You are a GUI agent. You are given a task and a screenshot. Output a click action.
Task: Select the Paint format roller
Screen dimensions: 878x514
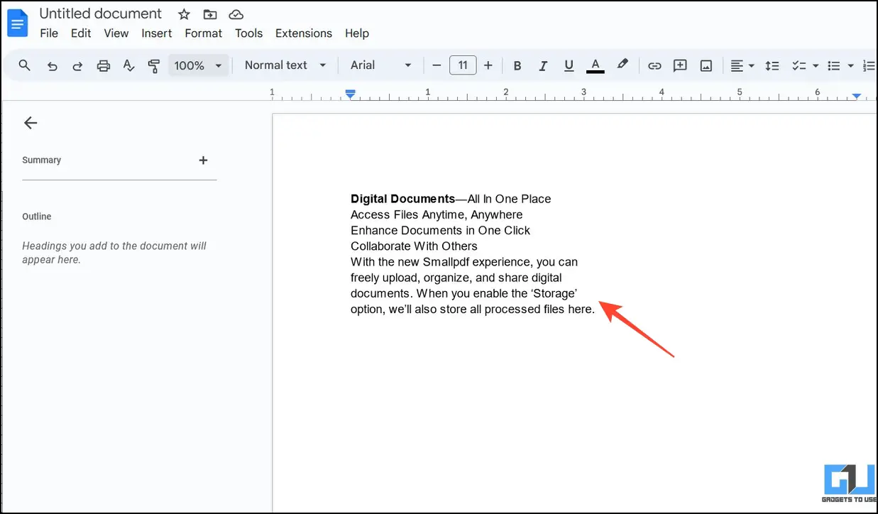coord(154,65)
